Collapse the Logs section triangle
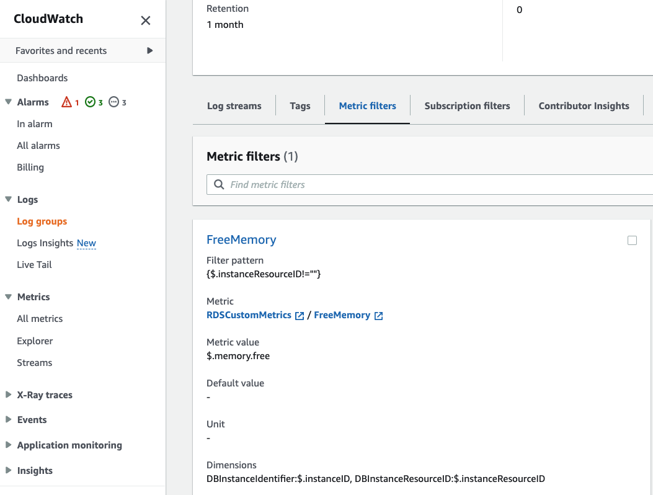 pyautogui.click(x=8, y=199)
